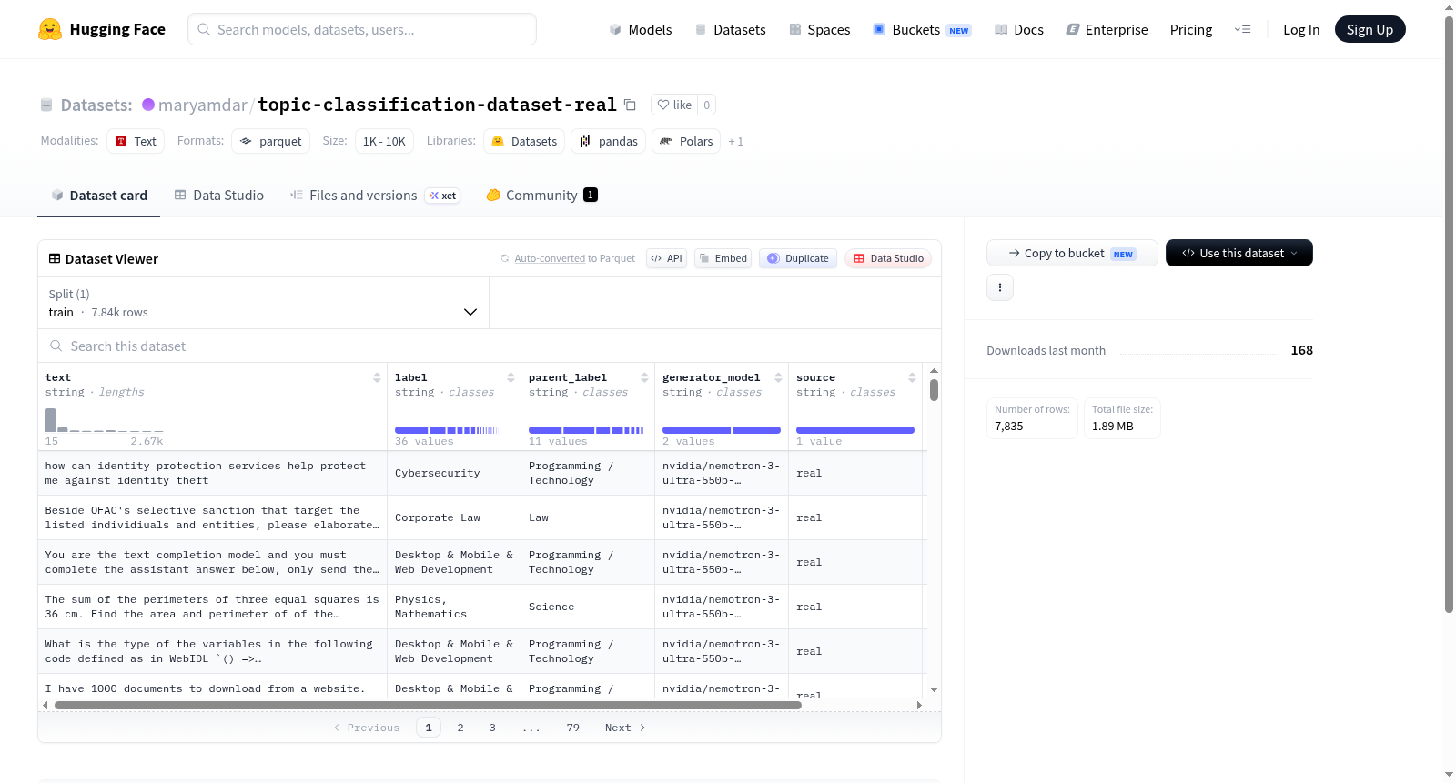
Task: Copy the dataset name with the copy icon
Action: coord(630,105)
